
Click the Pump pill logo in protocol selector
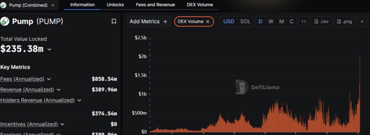click(3, 5)
